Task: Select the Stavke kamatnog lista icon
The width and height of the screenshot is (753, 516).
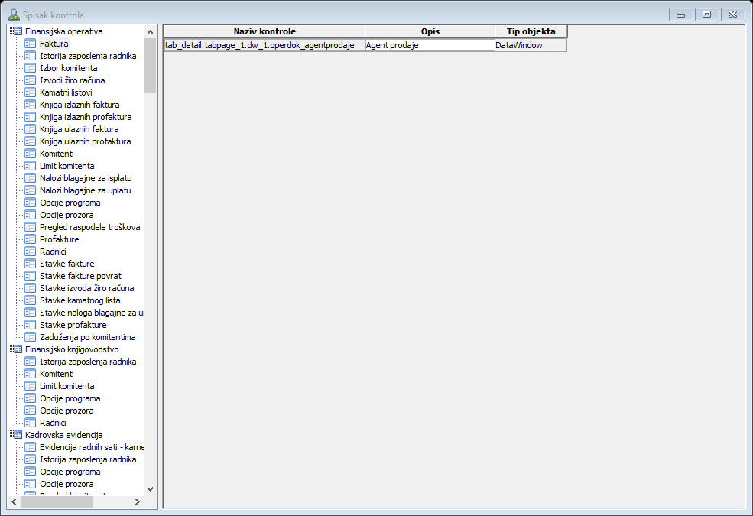Action: pos(31,300)
